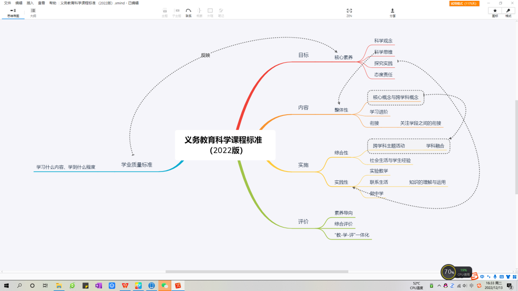Select the 联系生活 node
The width and height of the screenshot is (518, 291).
(379, 182)
